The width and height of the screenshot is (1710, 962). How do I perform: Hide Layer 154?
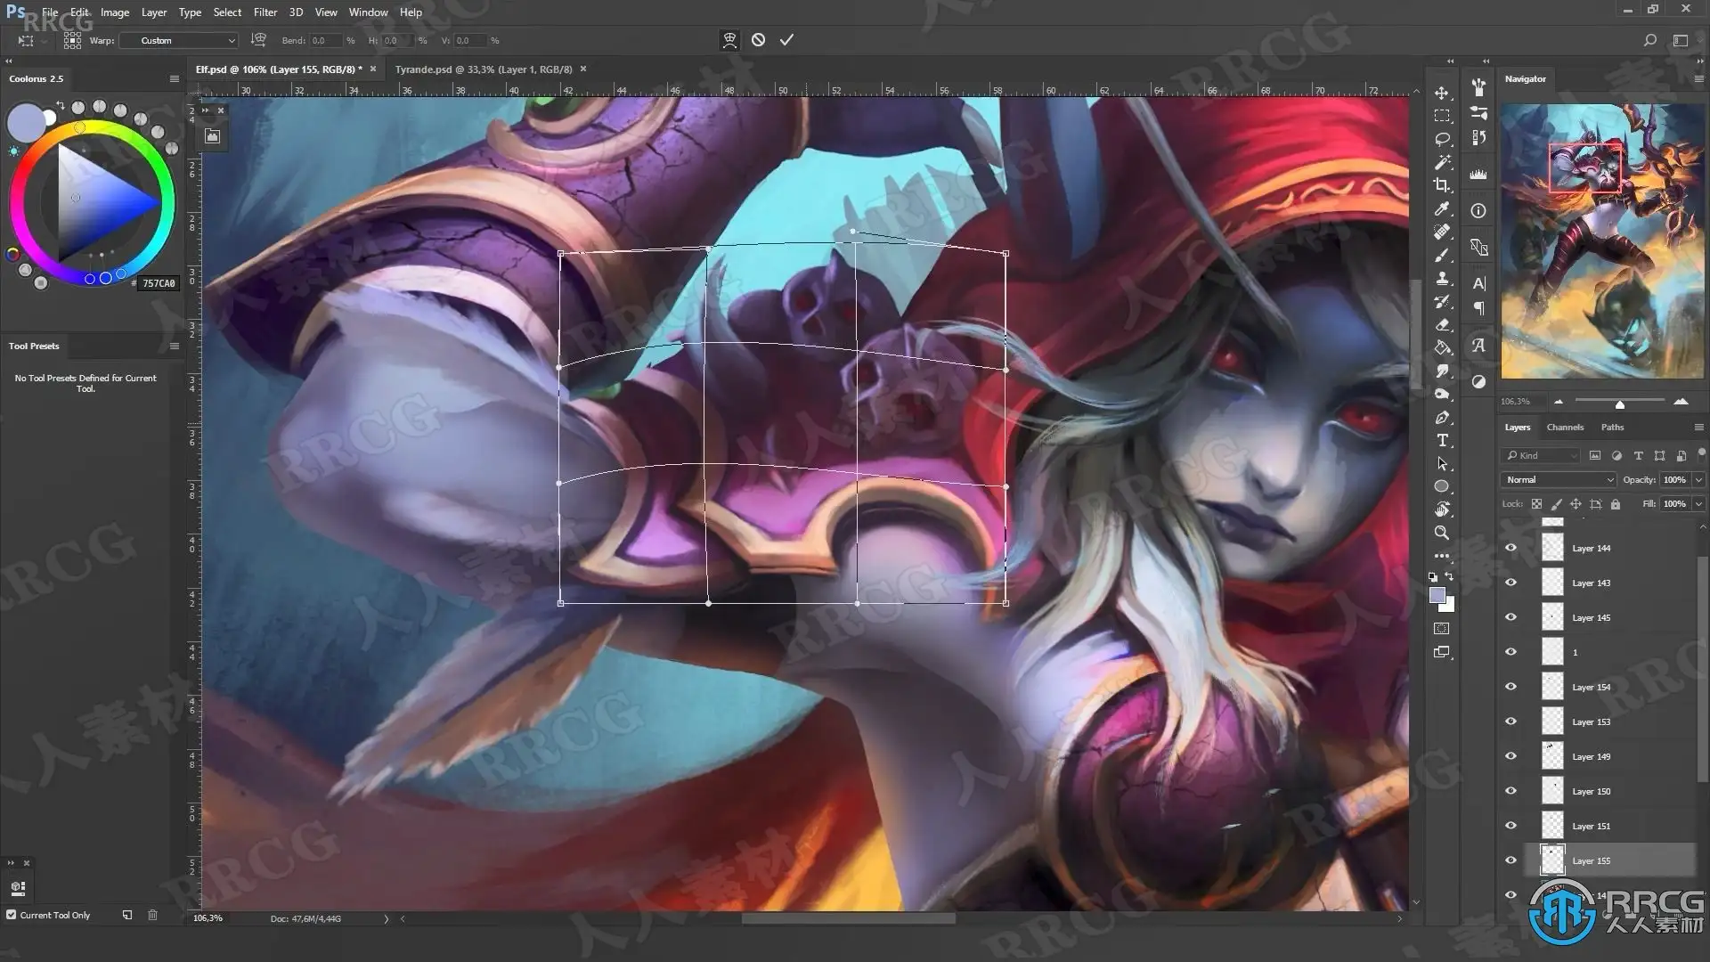click(1510, 687)
